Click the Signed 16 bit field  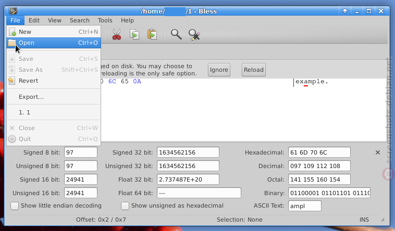[81, 179]
